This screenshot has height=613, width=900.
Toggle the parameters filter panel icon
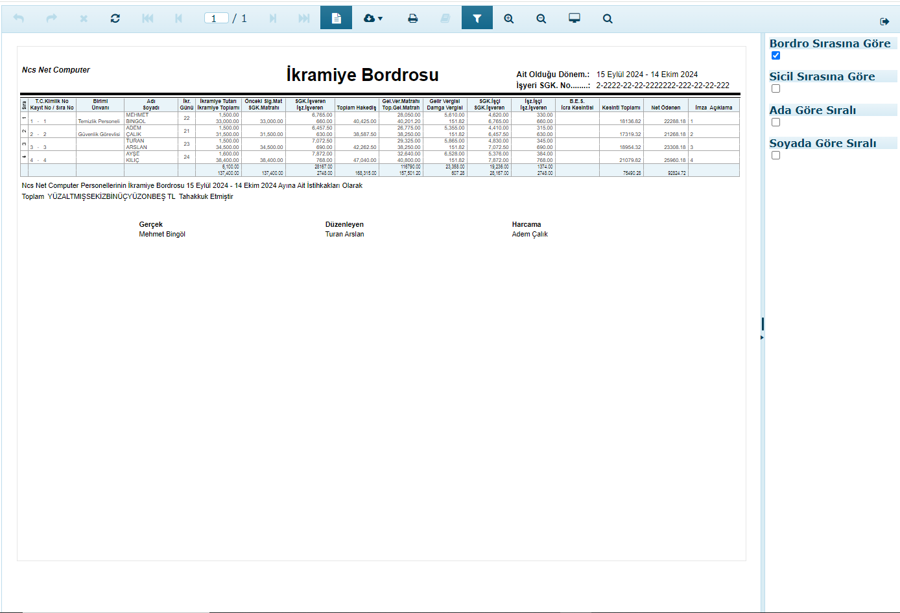coord(477,18)
